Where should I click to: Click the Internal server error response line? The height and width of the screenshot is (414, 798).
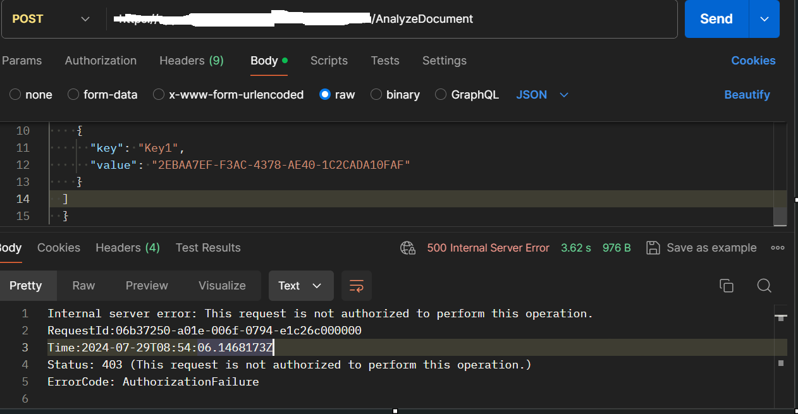[x=321, y=314]
